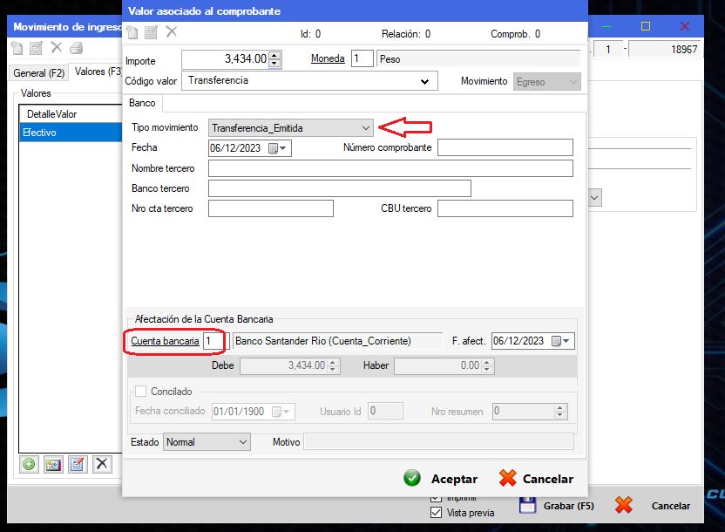Viewport: 725px width, 532px height.
Task: Open the disabled Movimiento Egreso dropdown
Action: coord(573,82)
